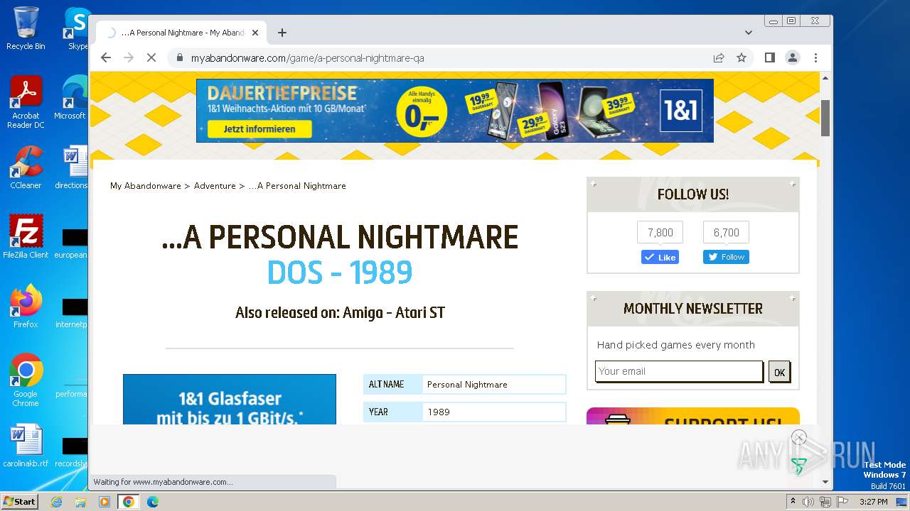This screenshot has height=511, width=910.
Task: Open the Firefox desktop icon
Action: pyautogui.click(x=26, y=306)
